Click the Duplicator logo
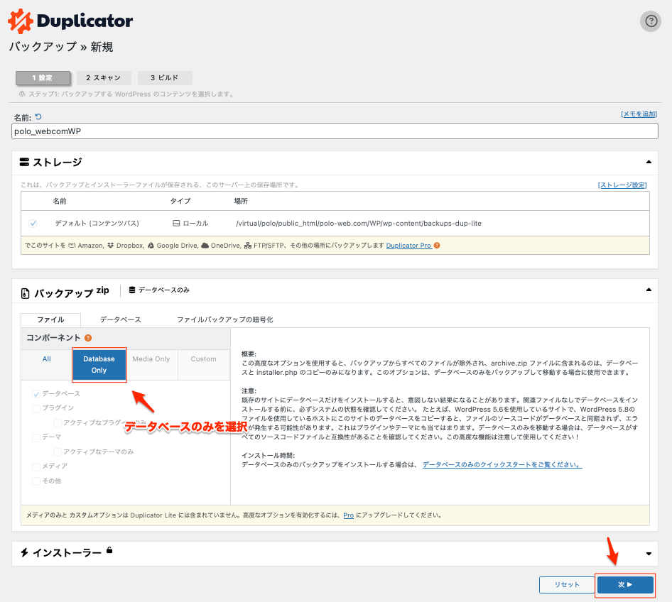 click(x=70, y=21)
